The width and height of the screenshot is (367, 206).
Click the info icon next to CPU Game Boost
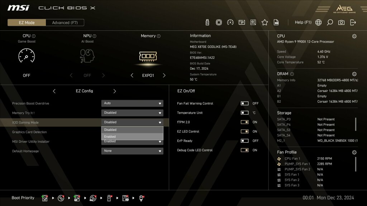coord(34,36)
